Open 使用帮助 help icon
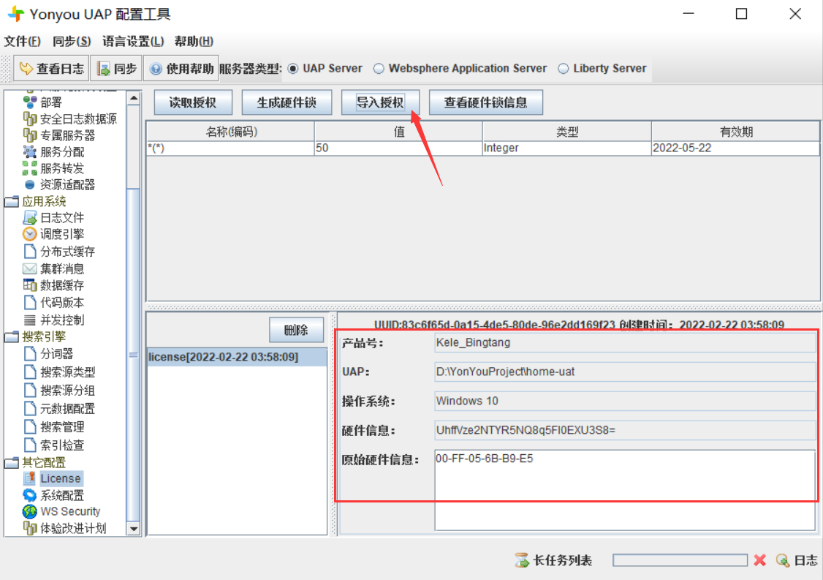Screen dimensions: 823x580 point(156,69)
